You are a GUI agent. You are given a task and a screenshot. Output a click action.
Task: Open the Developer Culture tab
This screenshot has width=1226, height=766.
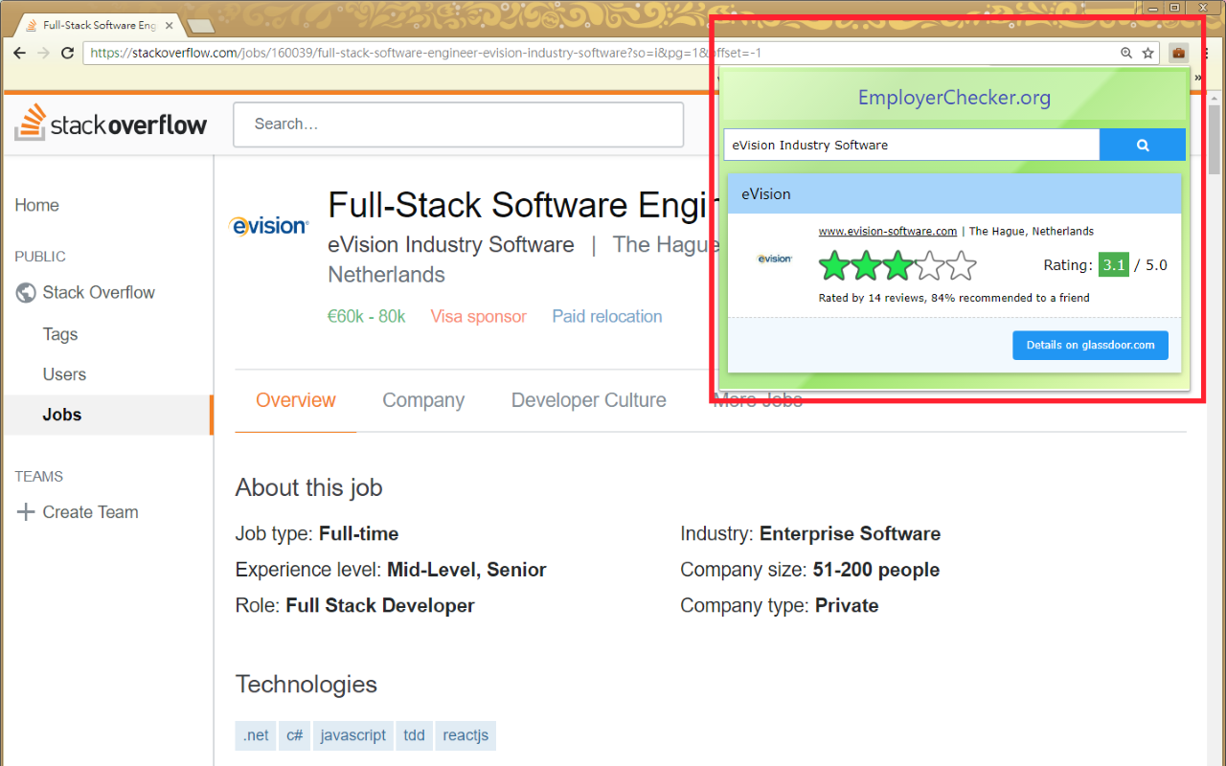click(x=588, y=400)
